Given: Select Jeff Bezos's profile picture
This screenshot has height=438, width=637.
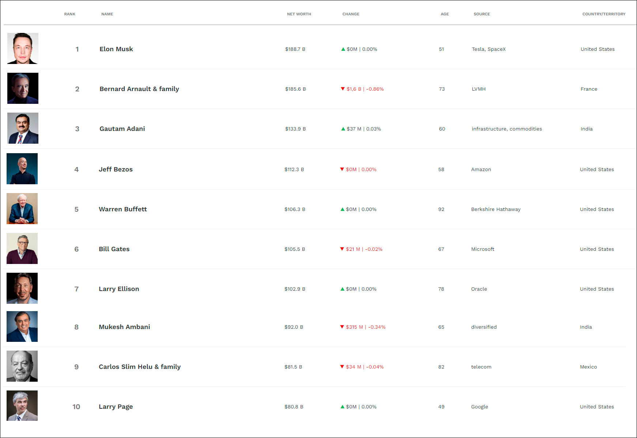Looking at the screenshot, I should tap(22, 169).
